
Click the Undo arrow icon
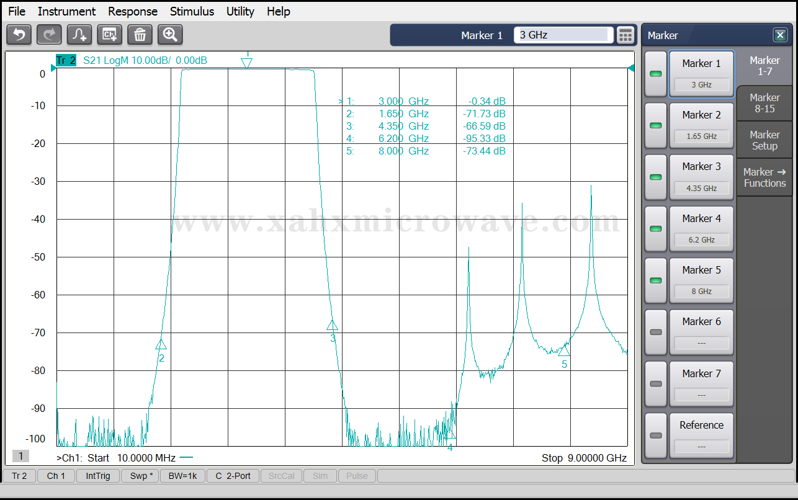[x=19, y=35]
